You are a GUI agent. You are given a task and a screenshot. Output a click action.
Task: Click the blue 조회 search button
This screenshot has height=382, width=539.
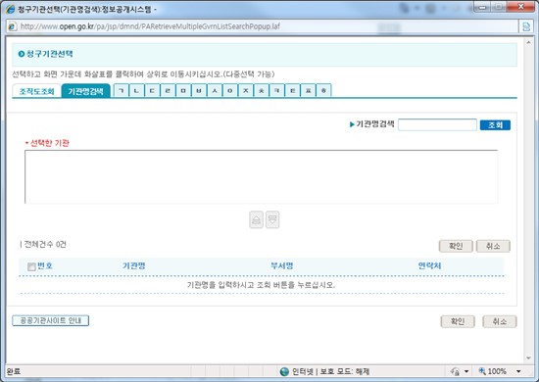tap(495, 125)
